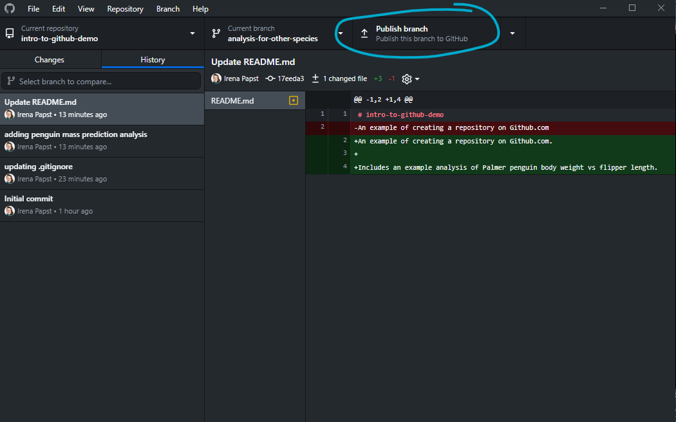The image size is (676, 422).
Task: Open the Branch menu
Action: (168, 9)
